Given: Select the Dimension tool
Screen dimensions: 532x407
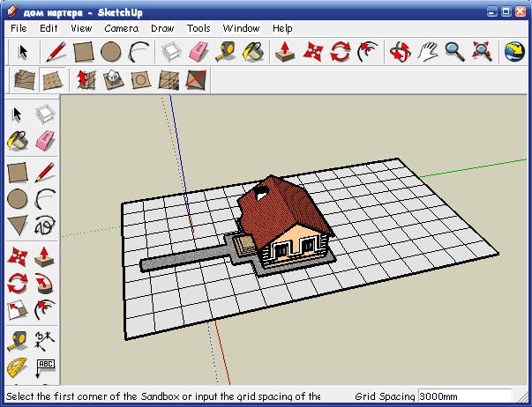Looking at the screenshot, I should click(44, 341).
